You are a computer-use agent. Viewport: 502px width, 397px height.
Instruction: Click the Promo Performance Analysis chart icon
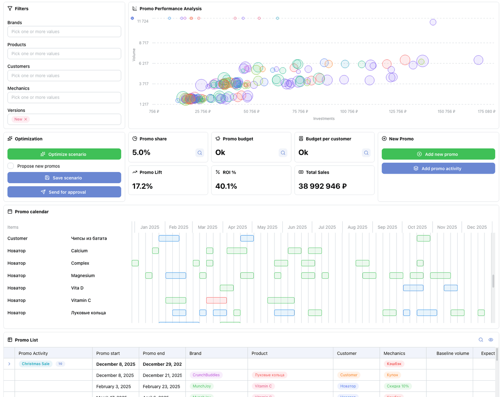(x=135, y=8)
